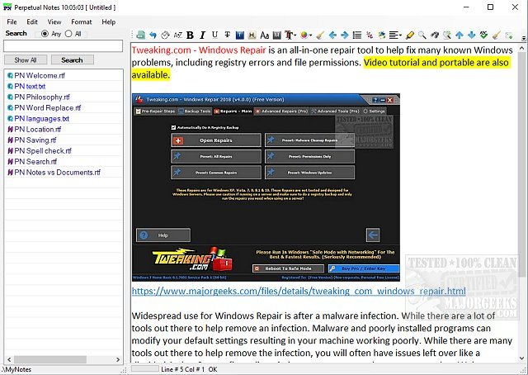Click the yellow highlighter marker icon
Image resolution: width=528 pixels, height=375 pixels.
coord(410,35)
